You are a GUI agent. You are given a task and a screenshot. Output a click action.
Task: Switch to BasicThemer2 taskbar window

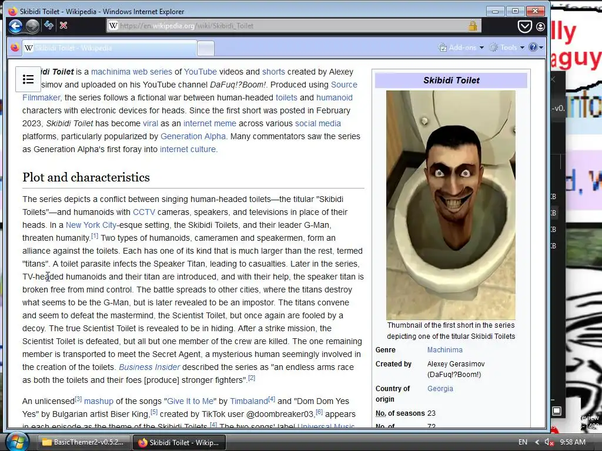(x=83, y=442)
